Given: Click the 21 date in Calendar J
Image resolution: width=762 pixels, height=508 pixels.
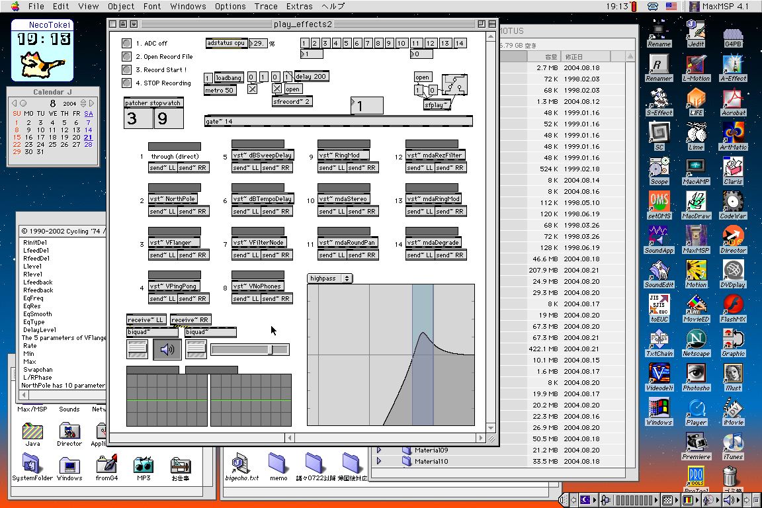Looking at the screenshot, I should coord(88,137).
